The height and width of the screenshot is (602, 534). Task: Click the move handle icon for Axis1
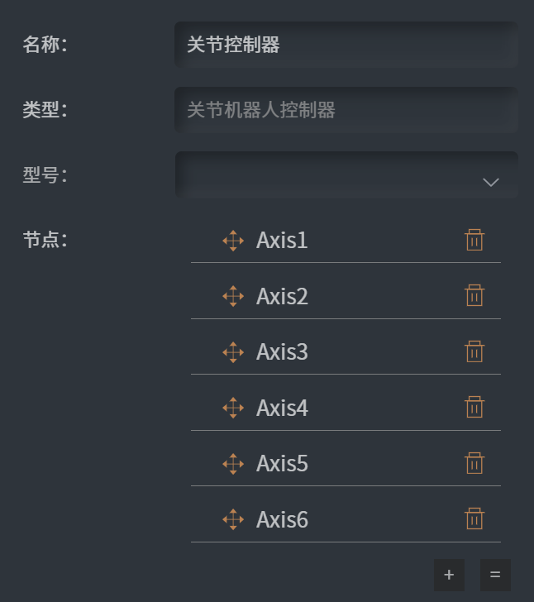pos(233,241)
